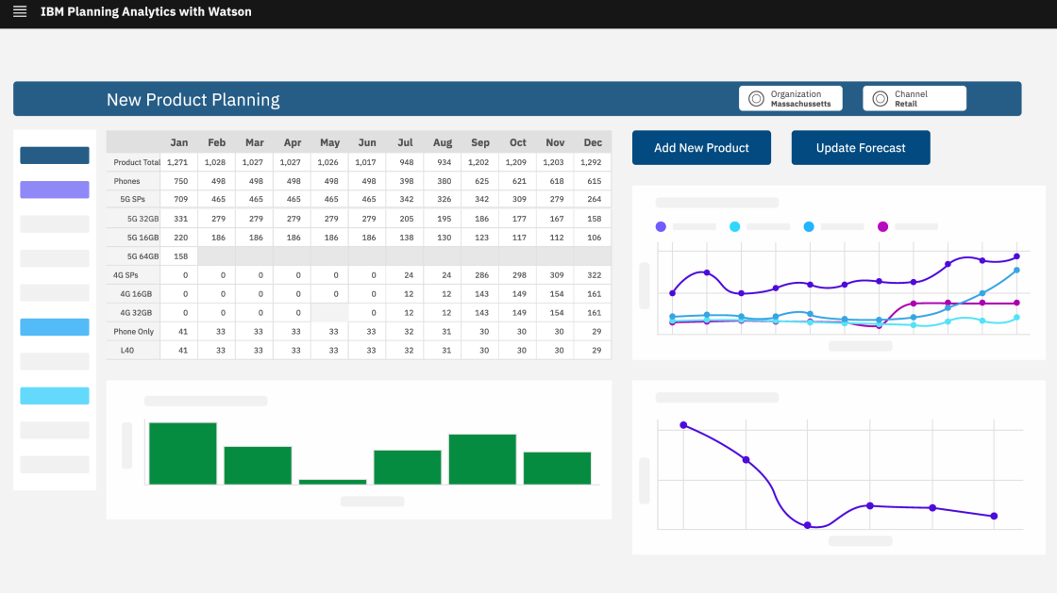Screen dimensions: 1057x593
Task: Select the Feb column header
Action: point(216,142)
